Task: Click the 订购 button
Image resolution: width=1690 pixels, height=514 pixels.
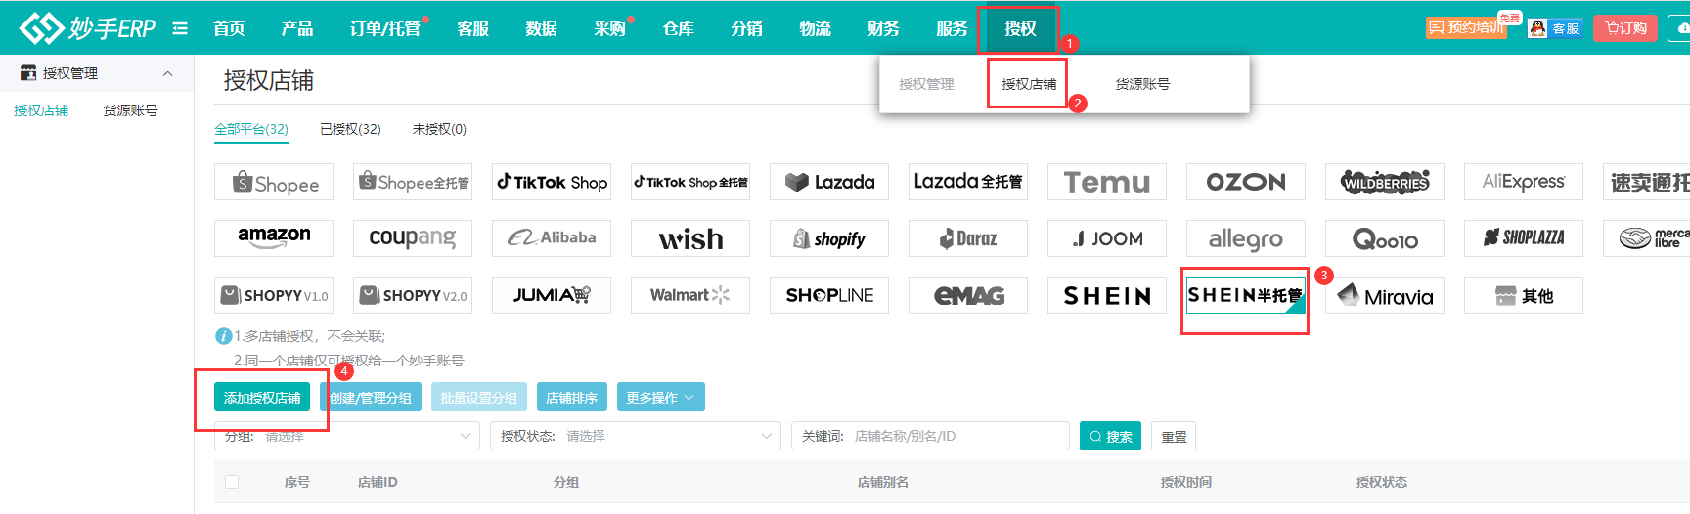Action: [x=1625, y=28]
